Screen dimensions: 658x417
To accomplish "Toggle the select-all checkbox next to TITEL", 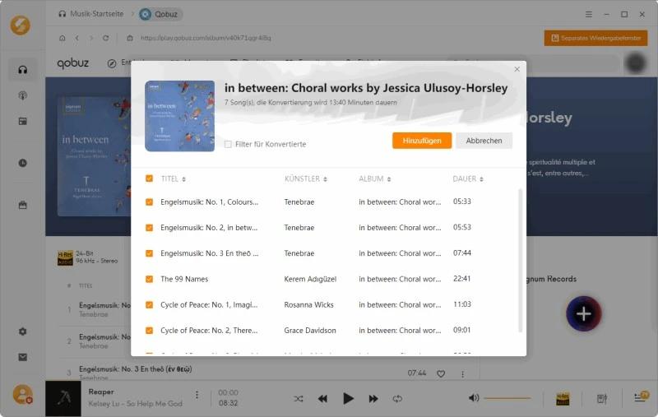I will click(x=149, y=178).
